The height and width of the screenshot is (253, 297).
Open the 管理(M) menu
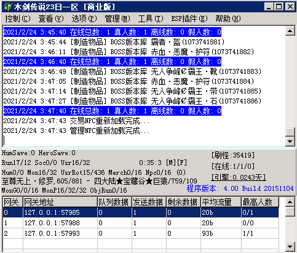pyautogui.click(x=117, y=18)
